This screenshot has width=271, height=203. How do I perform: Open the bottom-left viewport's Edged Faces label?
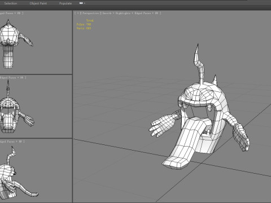[12, 142]
